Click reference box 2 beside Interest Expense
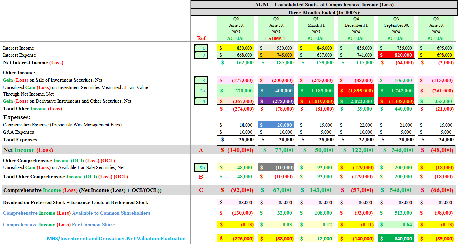The image size is (459, 244). tap(201, 55)
